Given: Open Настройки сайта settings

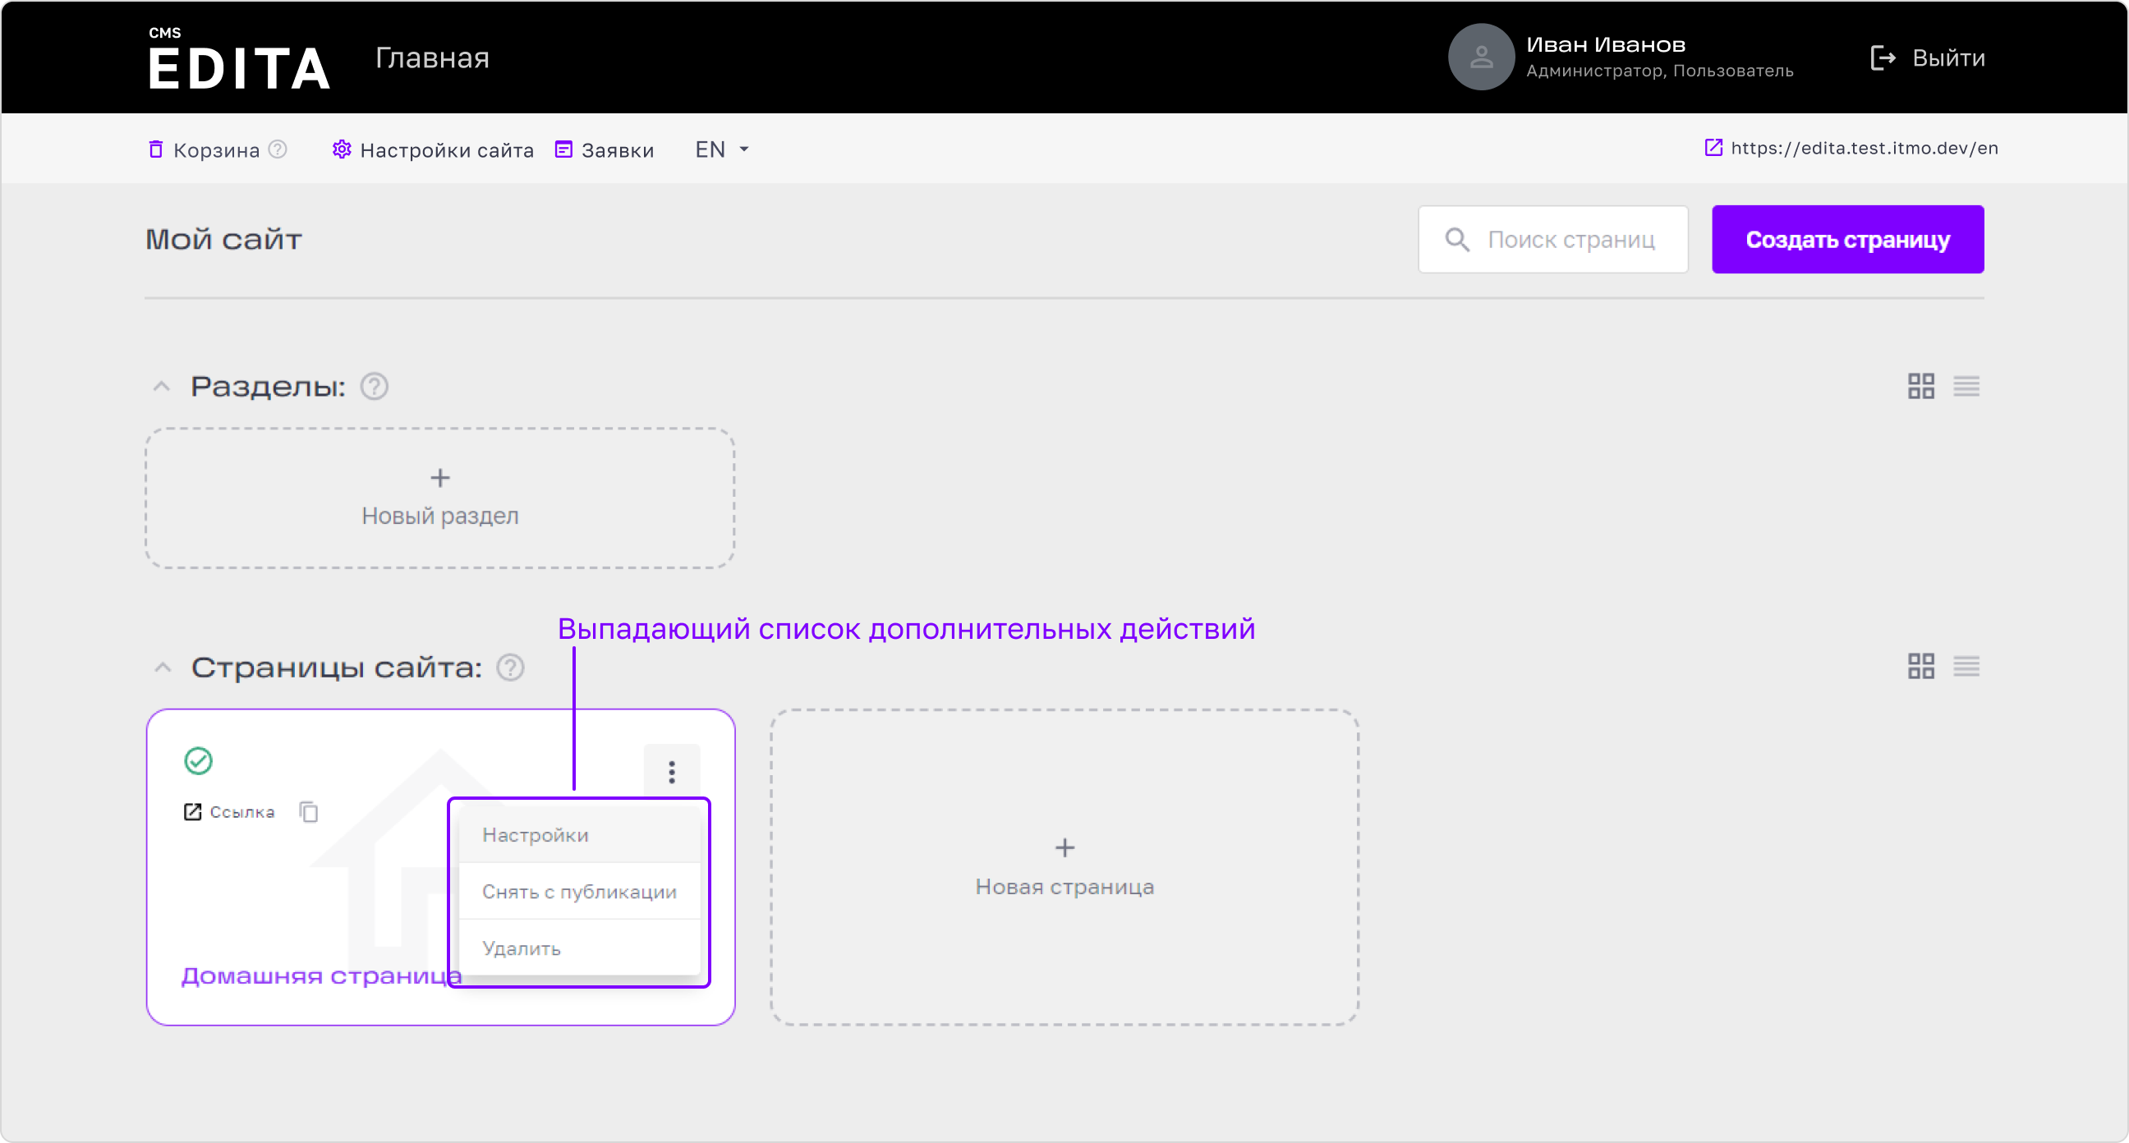Looking at the screenshot, I should click(x=433, y=149).
